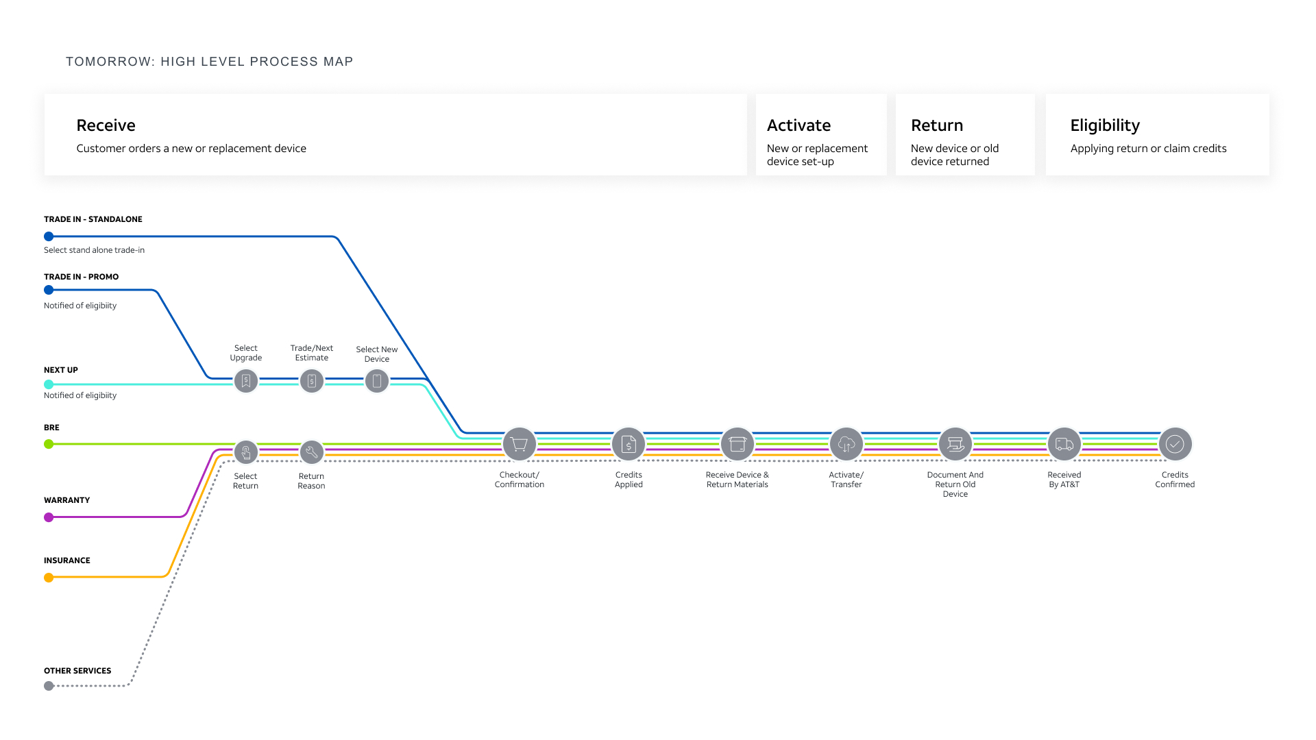Image resolution: width=1316 pixels, height=740 pixels.
Task: Open the Return phase card
Action: pos(965,135)
